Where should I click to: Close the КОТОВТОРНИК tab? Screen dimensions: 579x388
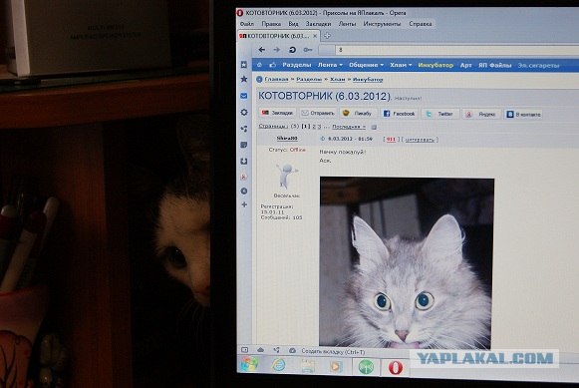click(x=315, y=36)
